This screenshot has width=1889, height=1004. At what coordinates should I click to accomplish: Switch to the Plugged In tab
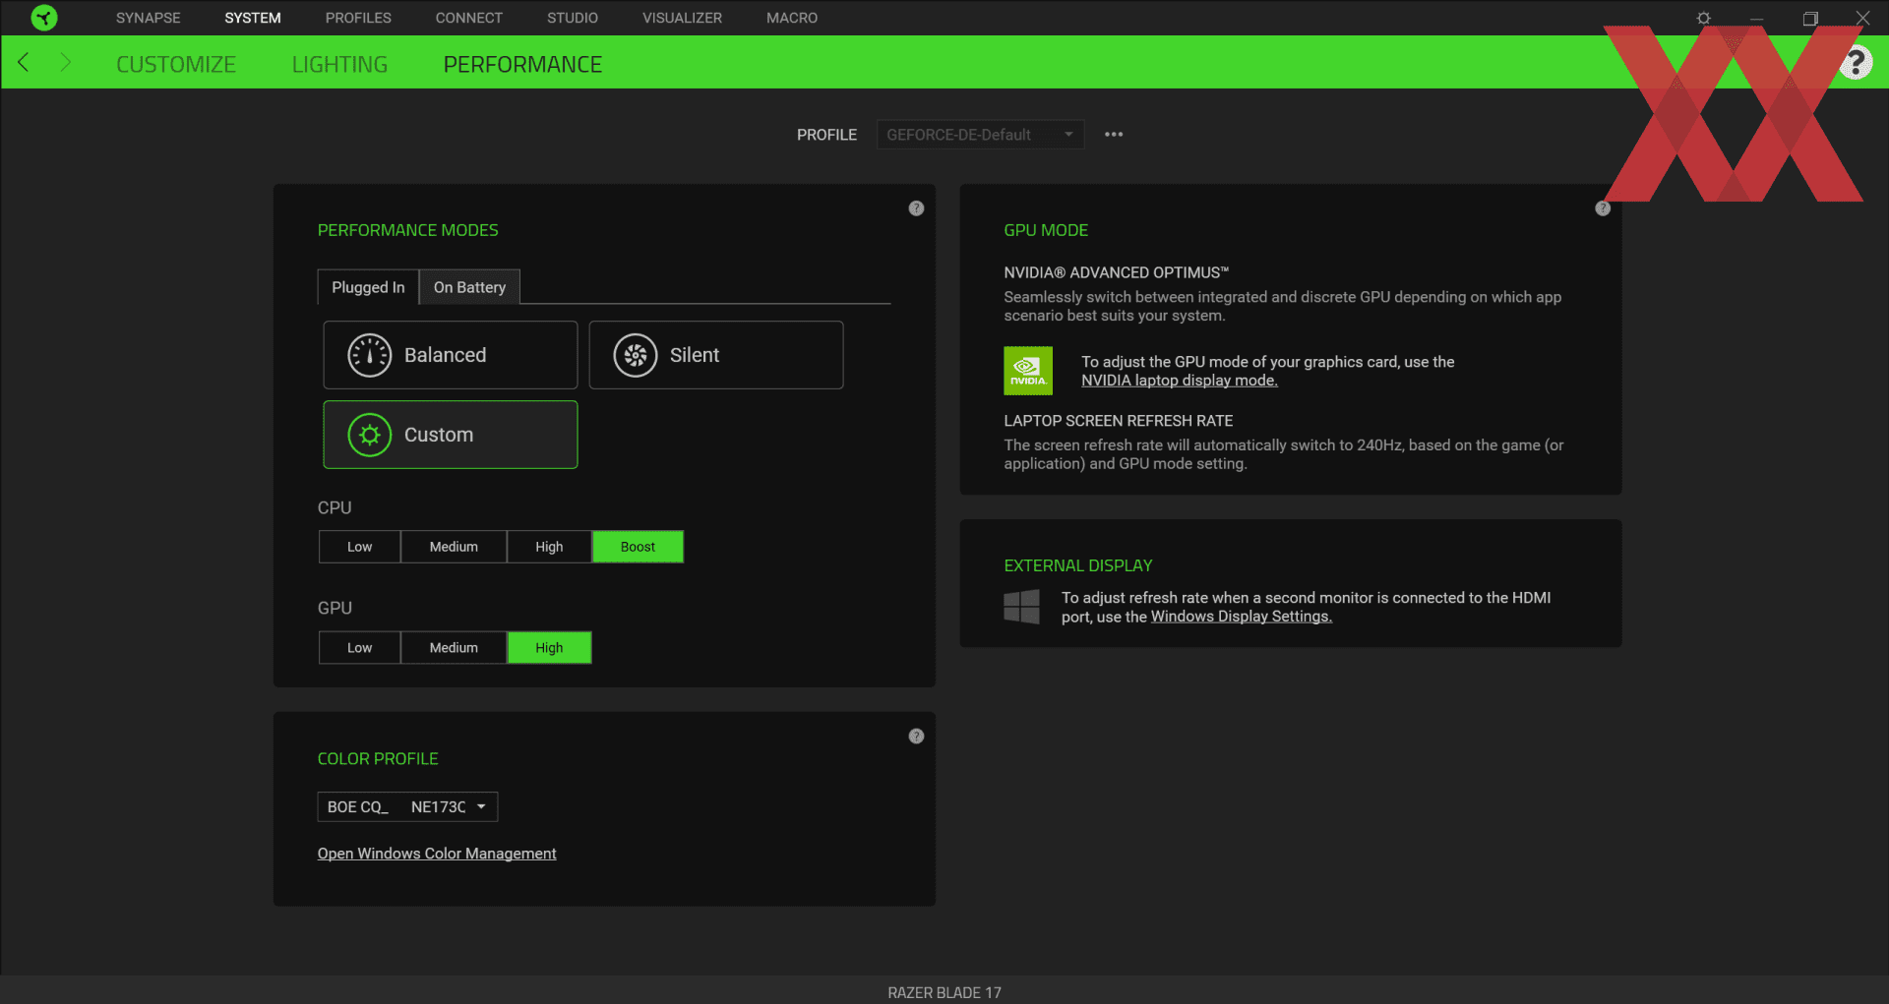pos(368,287)
